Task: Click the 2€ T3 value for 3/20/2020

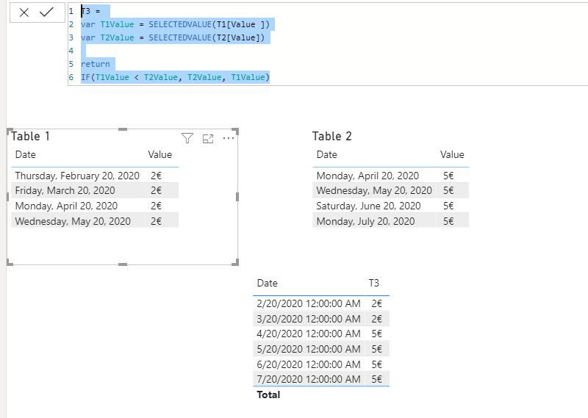Action: point(377,319)
